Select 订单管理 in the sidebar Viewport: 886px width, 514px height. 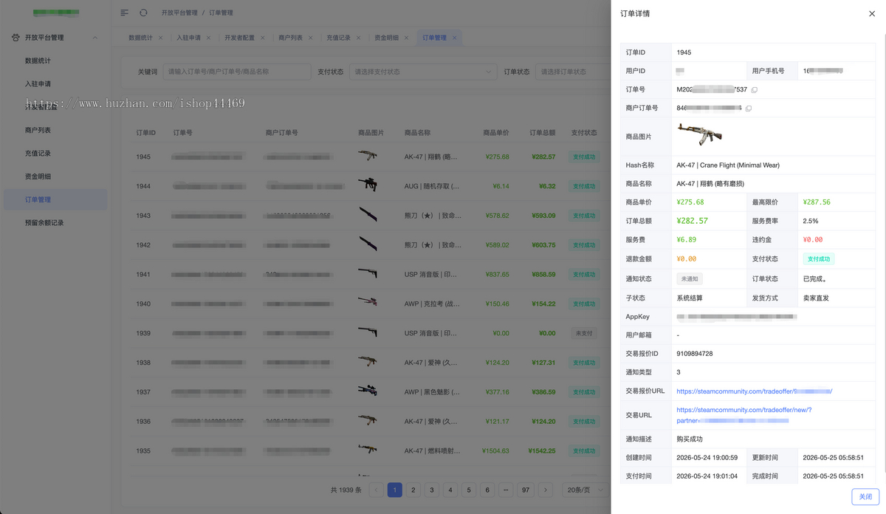coord(55,199)
